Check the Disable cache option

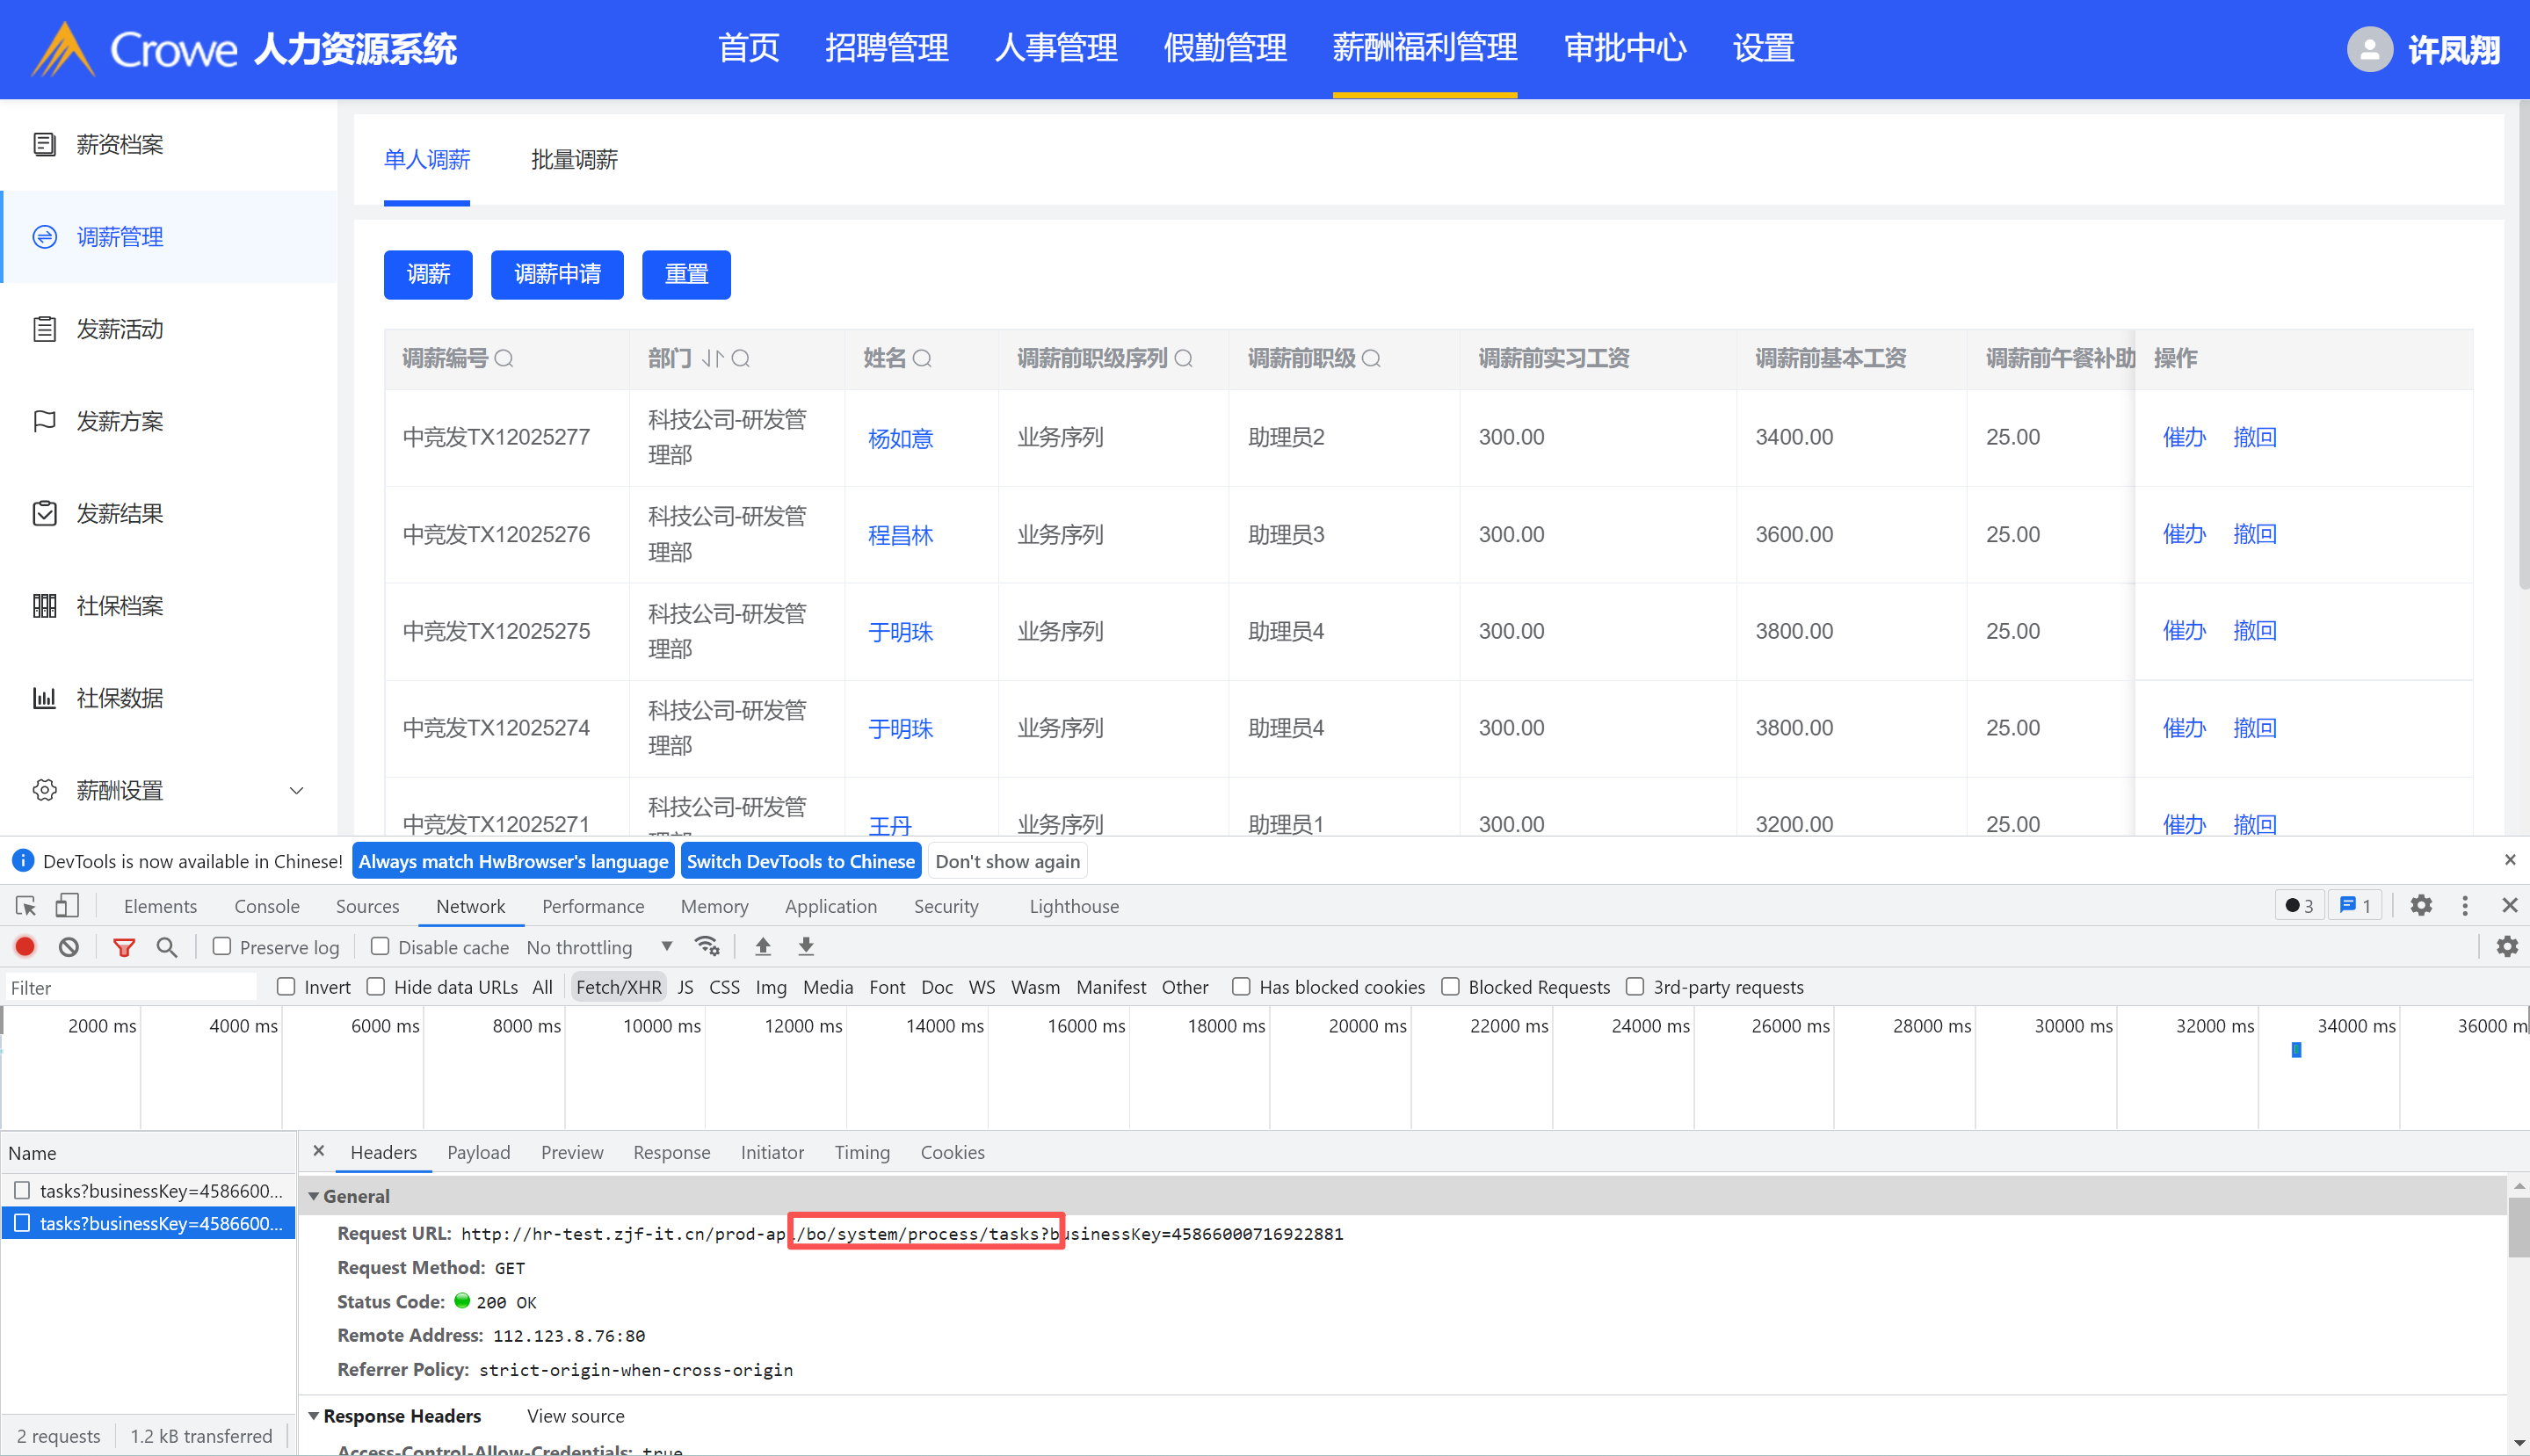(380, 946)
